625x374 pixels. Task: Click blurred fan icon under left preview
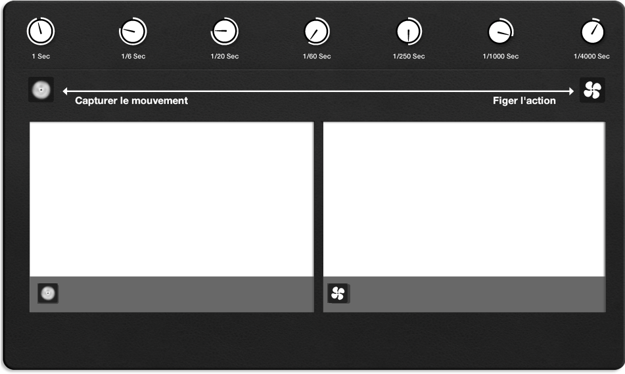[47, 293]
